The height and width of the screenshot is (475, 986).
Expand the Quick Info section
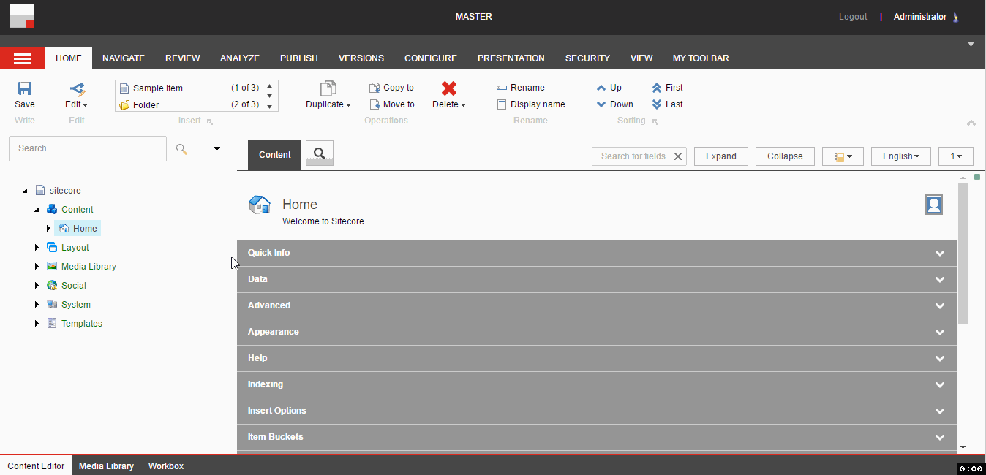pyautogui.click(x=597, y=253)
